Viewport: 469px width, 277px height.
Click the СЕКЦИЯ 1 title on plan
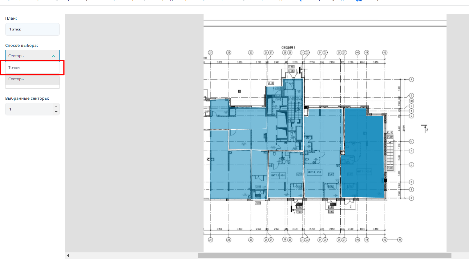click(x=288, y=47)
